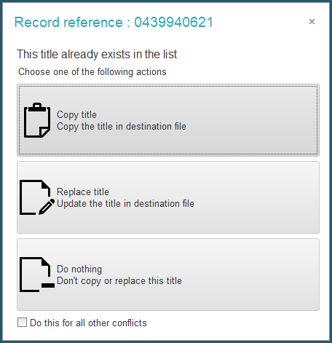Image resolution: width=332 pixels, height=343 pixels.
Task: Enable the Do this for all other conflicts checkbox
Action: coord(22,323)
